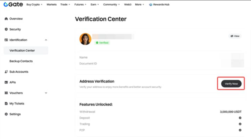
Task: Click the Trading row label
Action: click(x=84, y=124)
